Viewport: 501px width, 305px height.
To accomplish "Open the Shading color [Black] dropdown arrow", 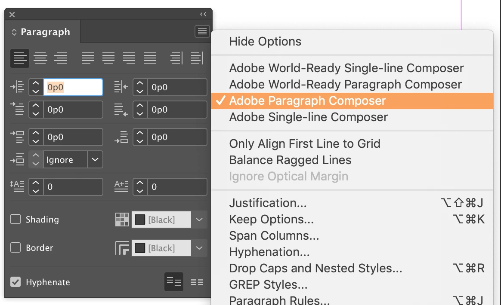I will [199, 220].
